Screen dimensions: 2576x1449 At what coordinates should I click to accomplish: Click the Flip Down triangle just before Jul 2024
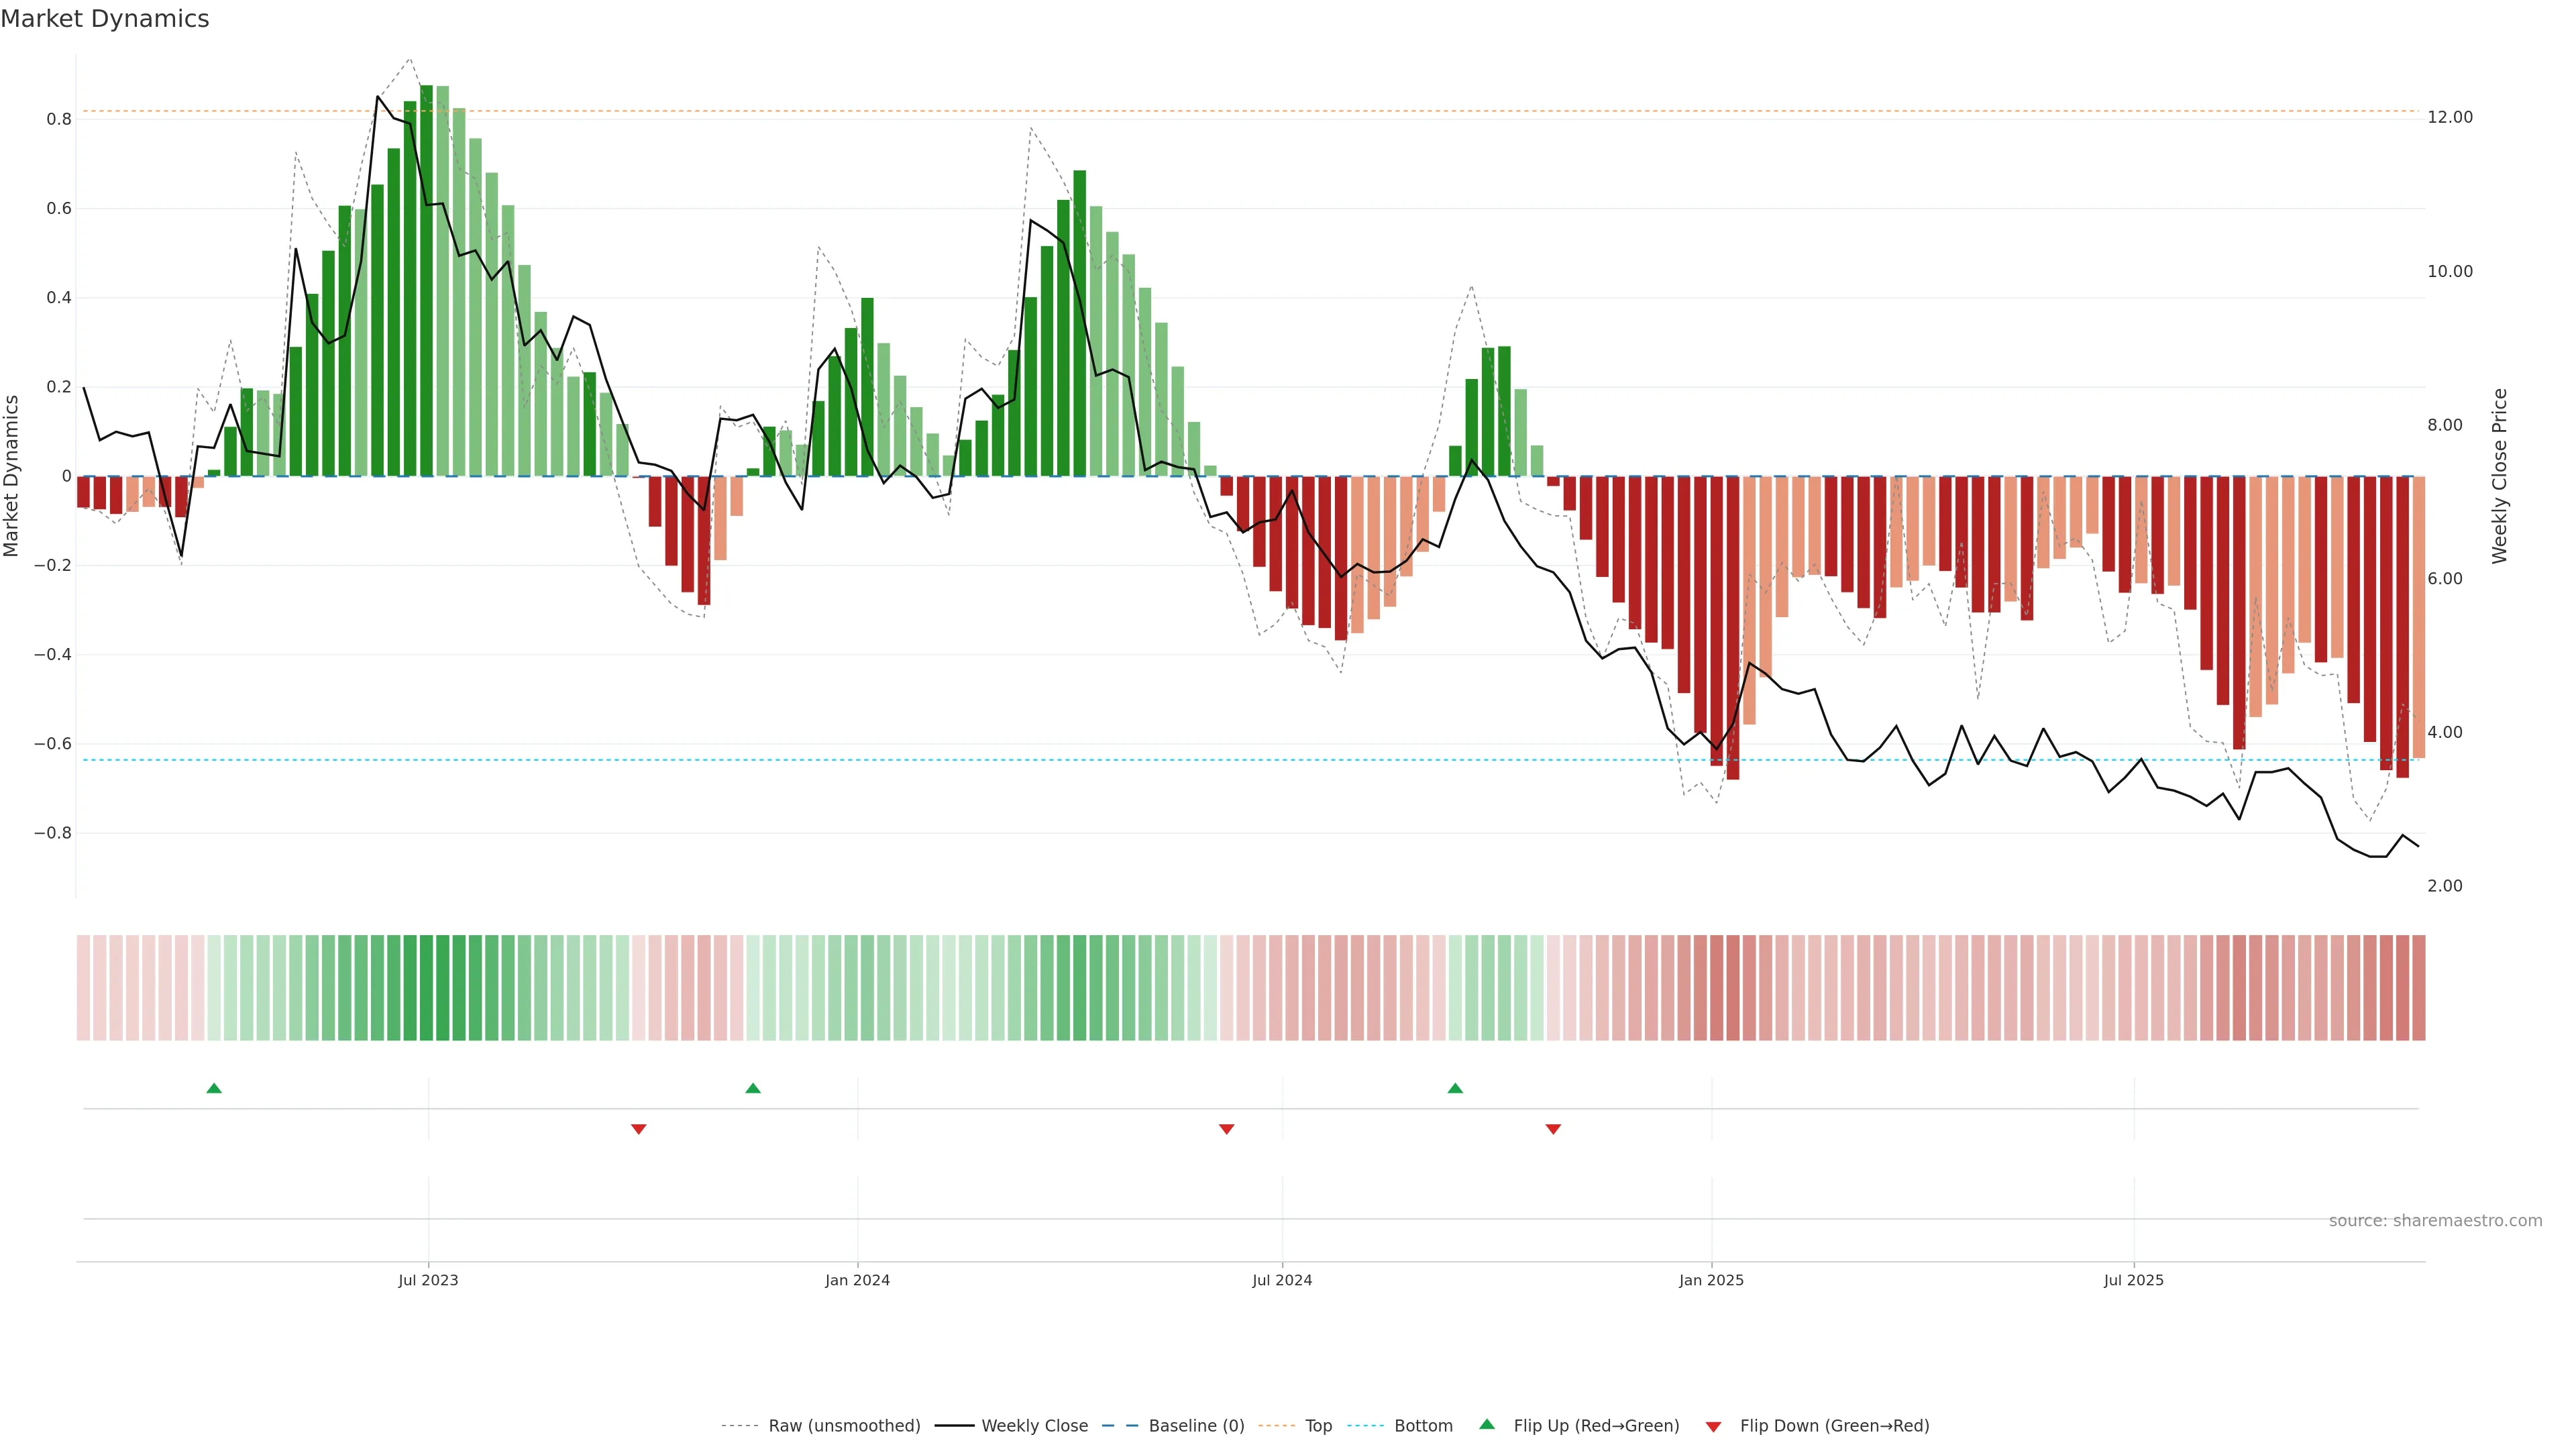tap(1227, 1129)
